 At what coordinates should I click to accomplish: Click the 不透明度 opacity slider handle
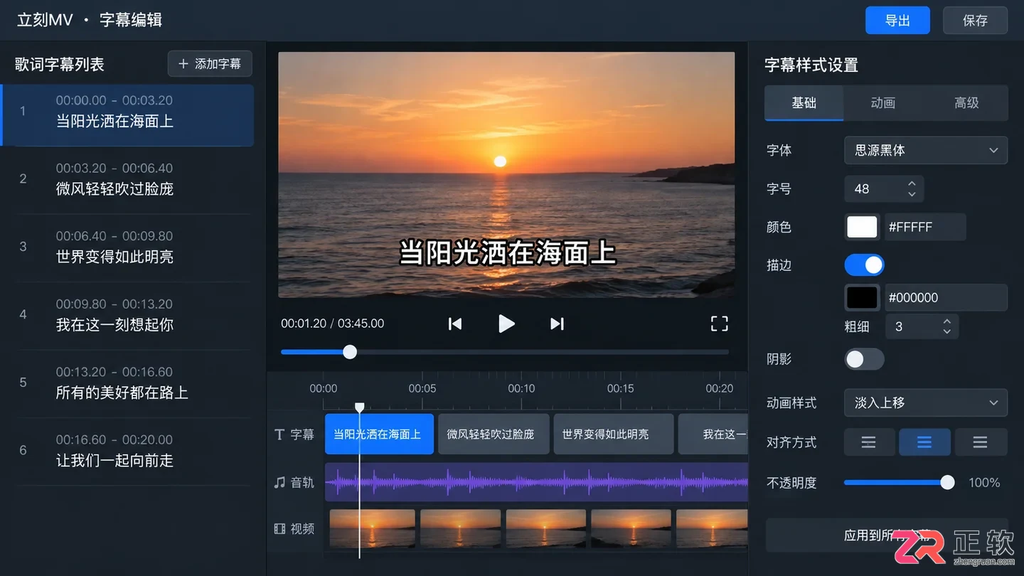(947, 482)
